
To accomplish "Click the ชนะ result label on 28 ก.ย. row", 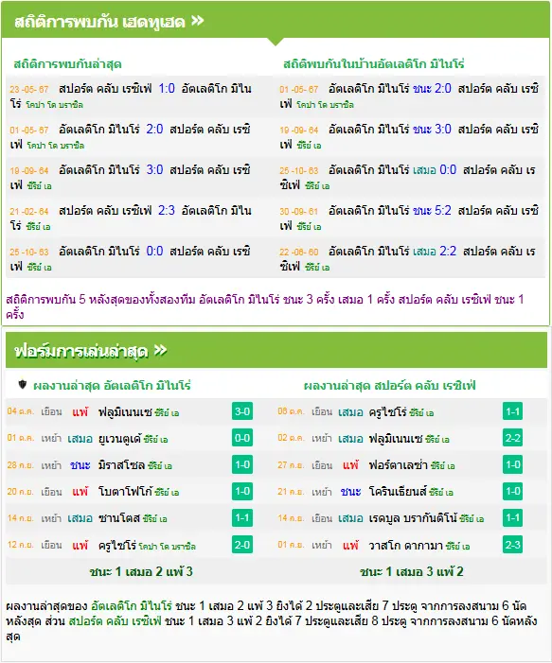I will pos(80,465).
